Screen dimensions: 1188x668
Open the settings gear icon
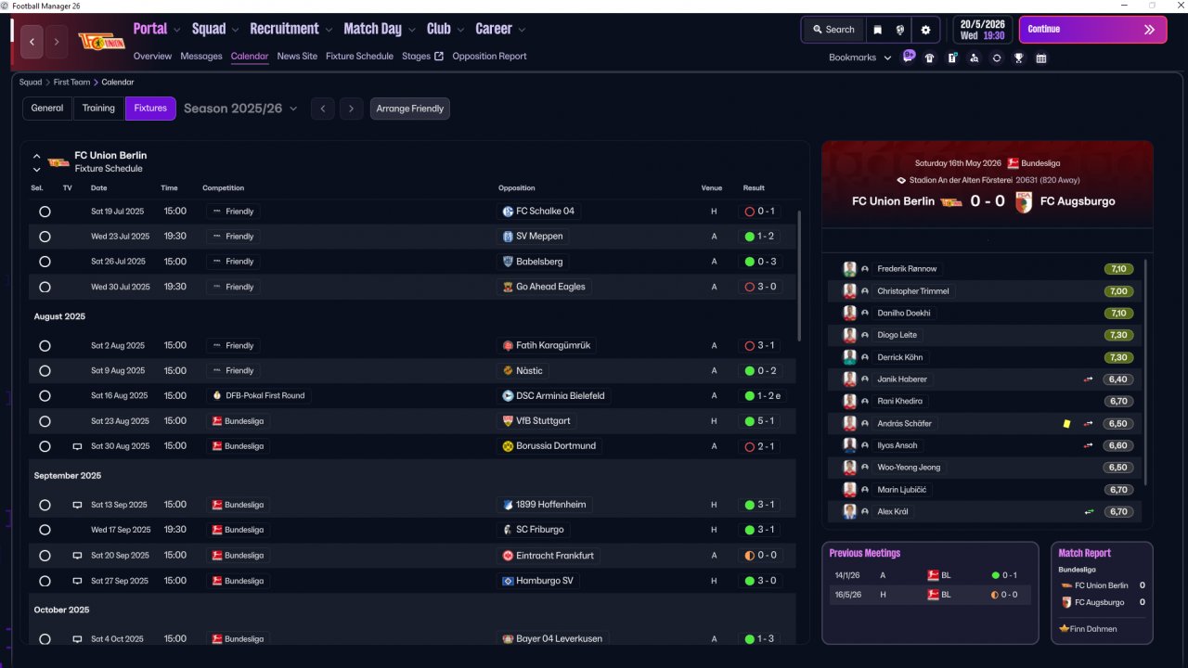[925, 30]
